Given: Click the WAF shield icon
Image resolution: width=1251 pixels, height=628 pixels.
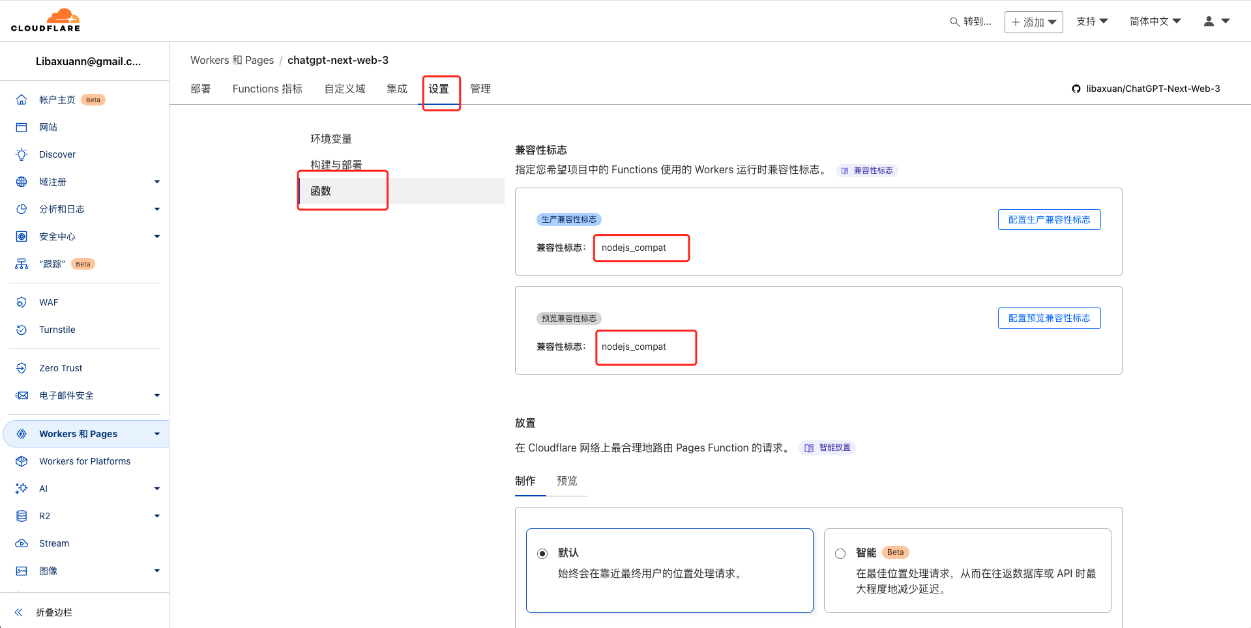Looking at the screenshot, I should [22, 302].
